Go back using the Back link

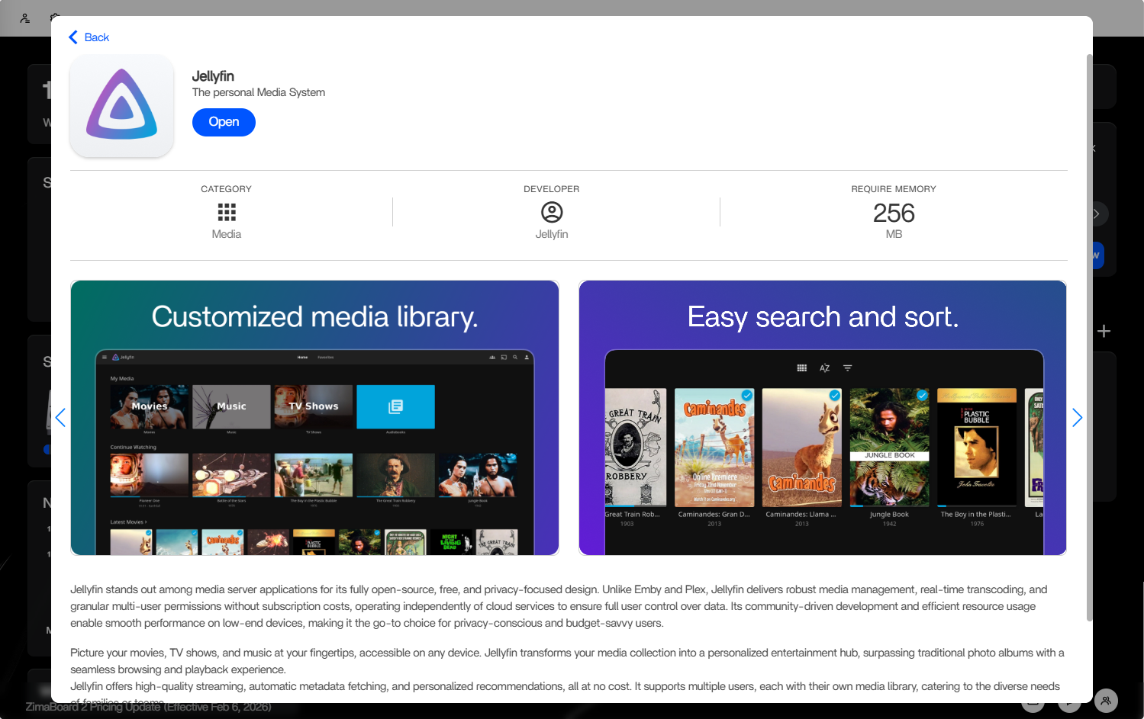click(89, 37)
